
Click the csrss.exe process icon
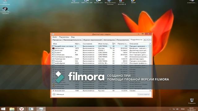[x=53, y=61]
